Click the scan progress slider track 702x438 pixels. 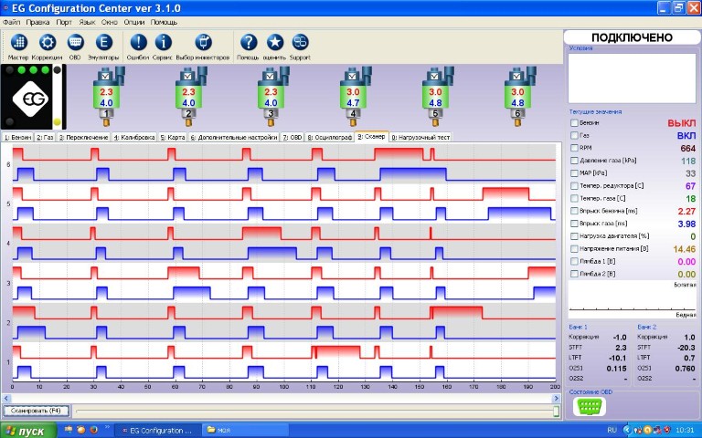coord(311,412)
